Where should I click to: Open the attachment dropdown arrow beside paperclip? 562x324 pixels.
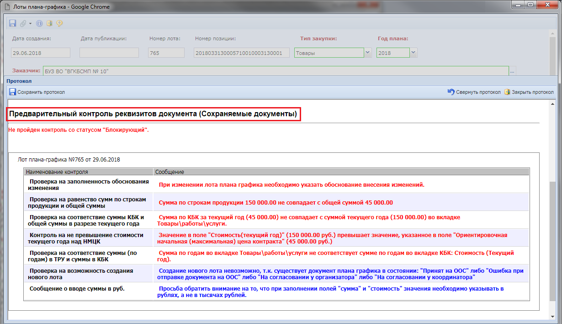[30, 23]
